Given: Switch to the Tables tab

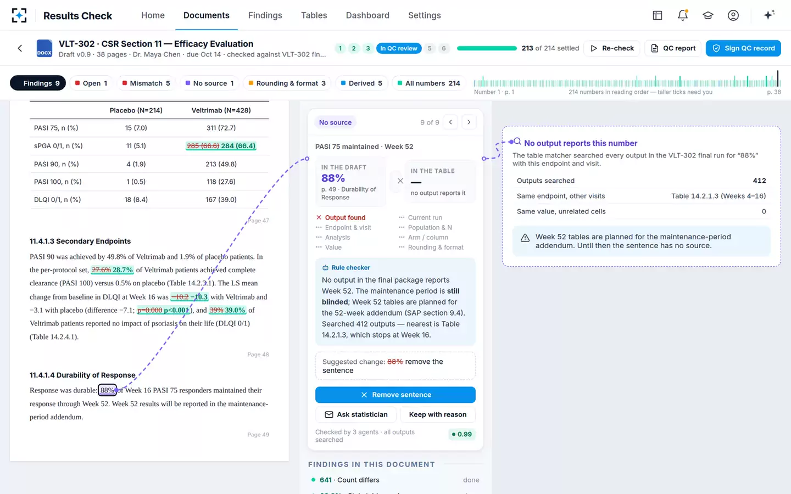Looking at the screenshot, I should tap(314, 15).
